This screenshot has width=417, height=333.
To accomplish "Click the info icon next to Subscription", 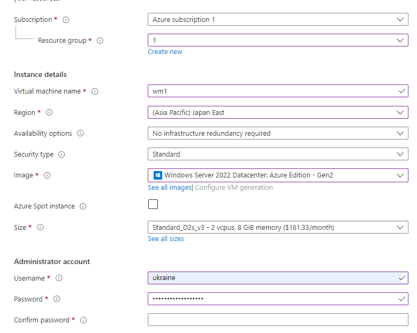I will (66, 20).
